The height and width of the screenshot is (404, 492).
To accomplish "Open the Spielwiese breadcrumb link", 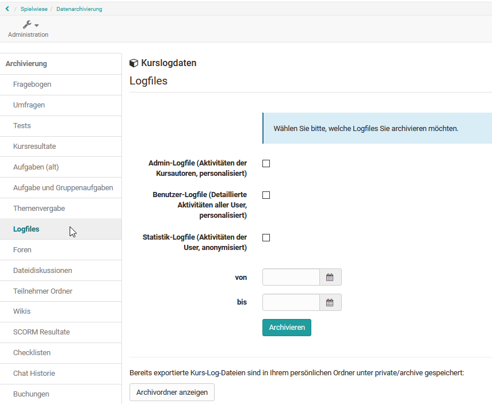I will pyautogui.click(x=33, y=9).
